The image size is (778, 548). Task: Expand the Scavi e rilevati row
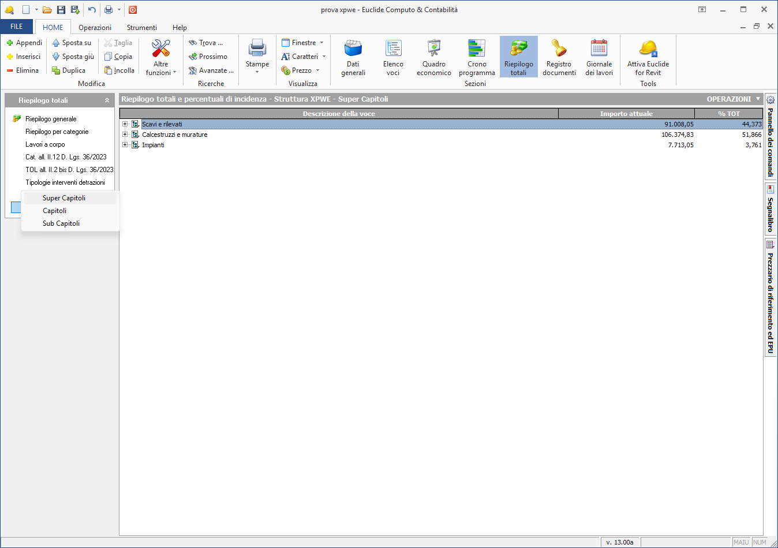(x=125, y=124)
